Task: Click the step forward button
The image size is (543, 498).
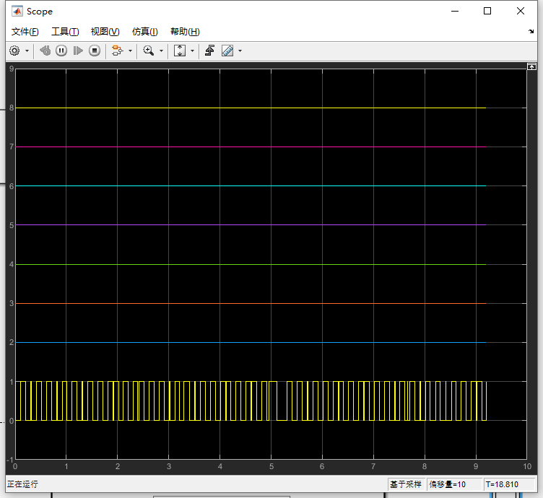Action: click(x=78, y=51)
